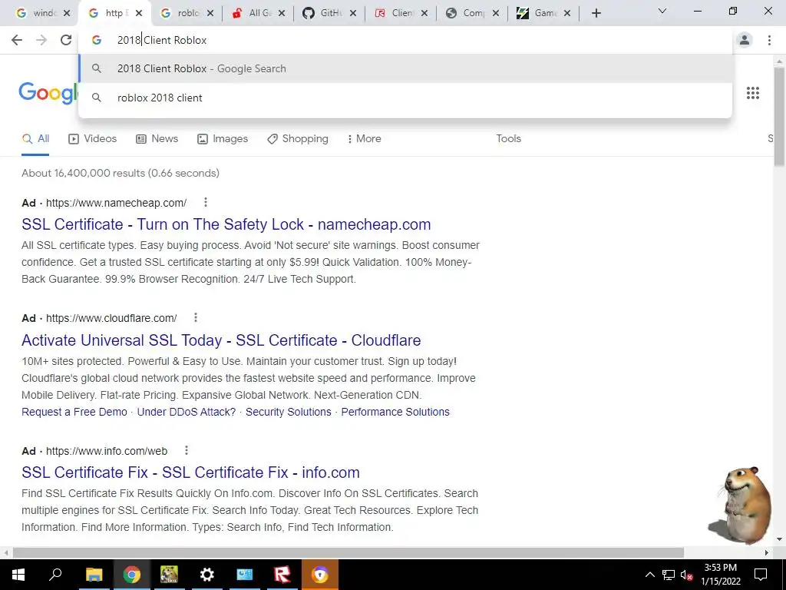
Task: Click 'Under DDoS Attack?' sitelink
Action: [187, 412]
